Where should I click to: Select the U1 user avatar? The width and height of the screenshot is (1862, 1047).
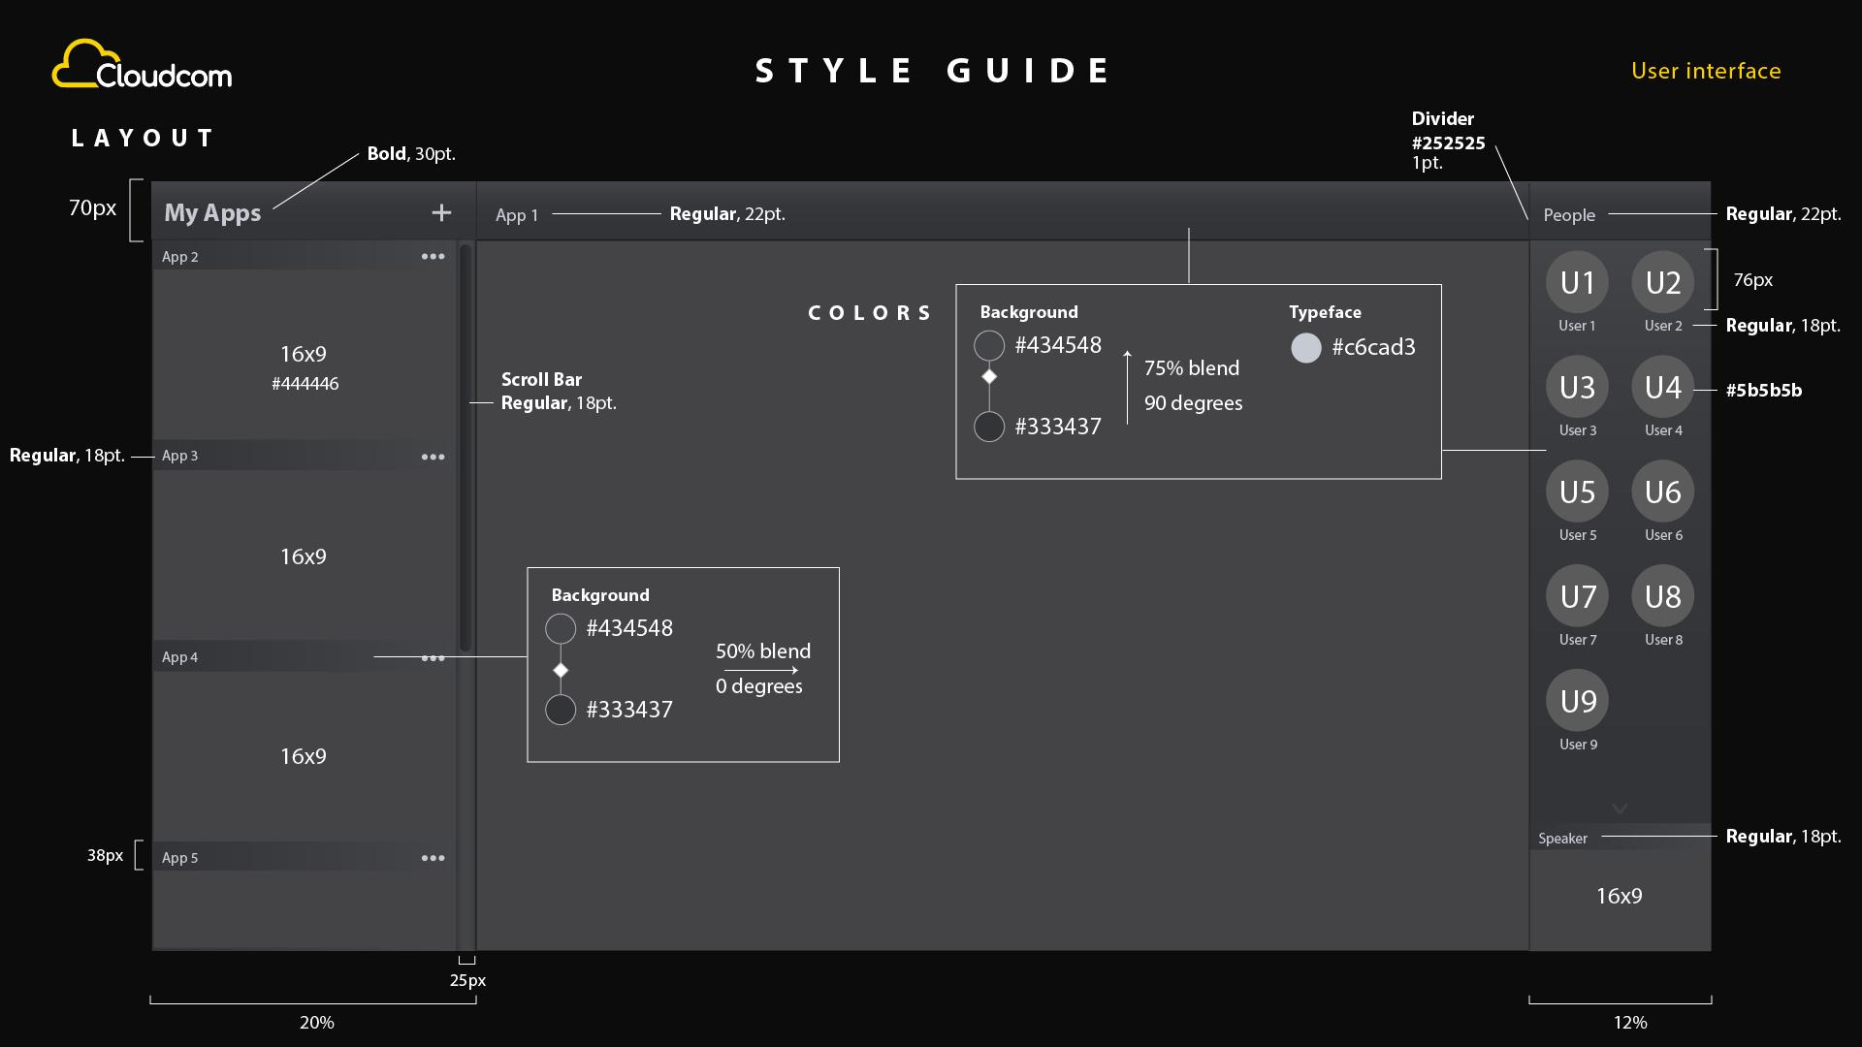pyautogui.click(x=1577, y=282)
